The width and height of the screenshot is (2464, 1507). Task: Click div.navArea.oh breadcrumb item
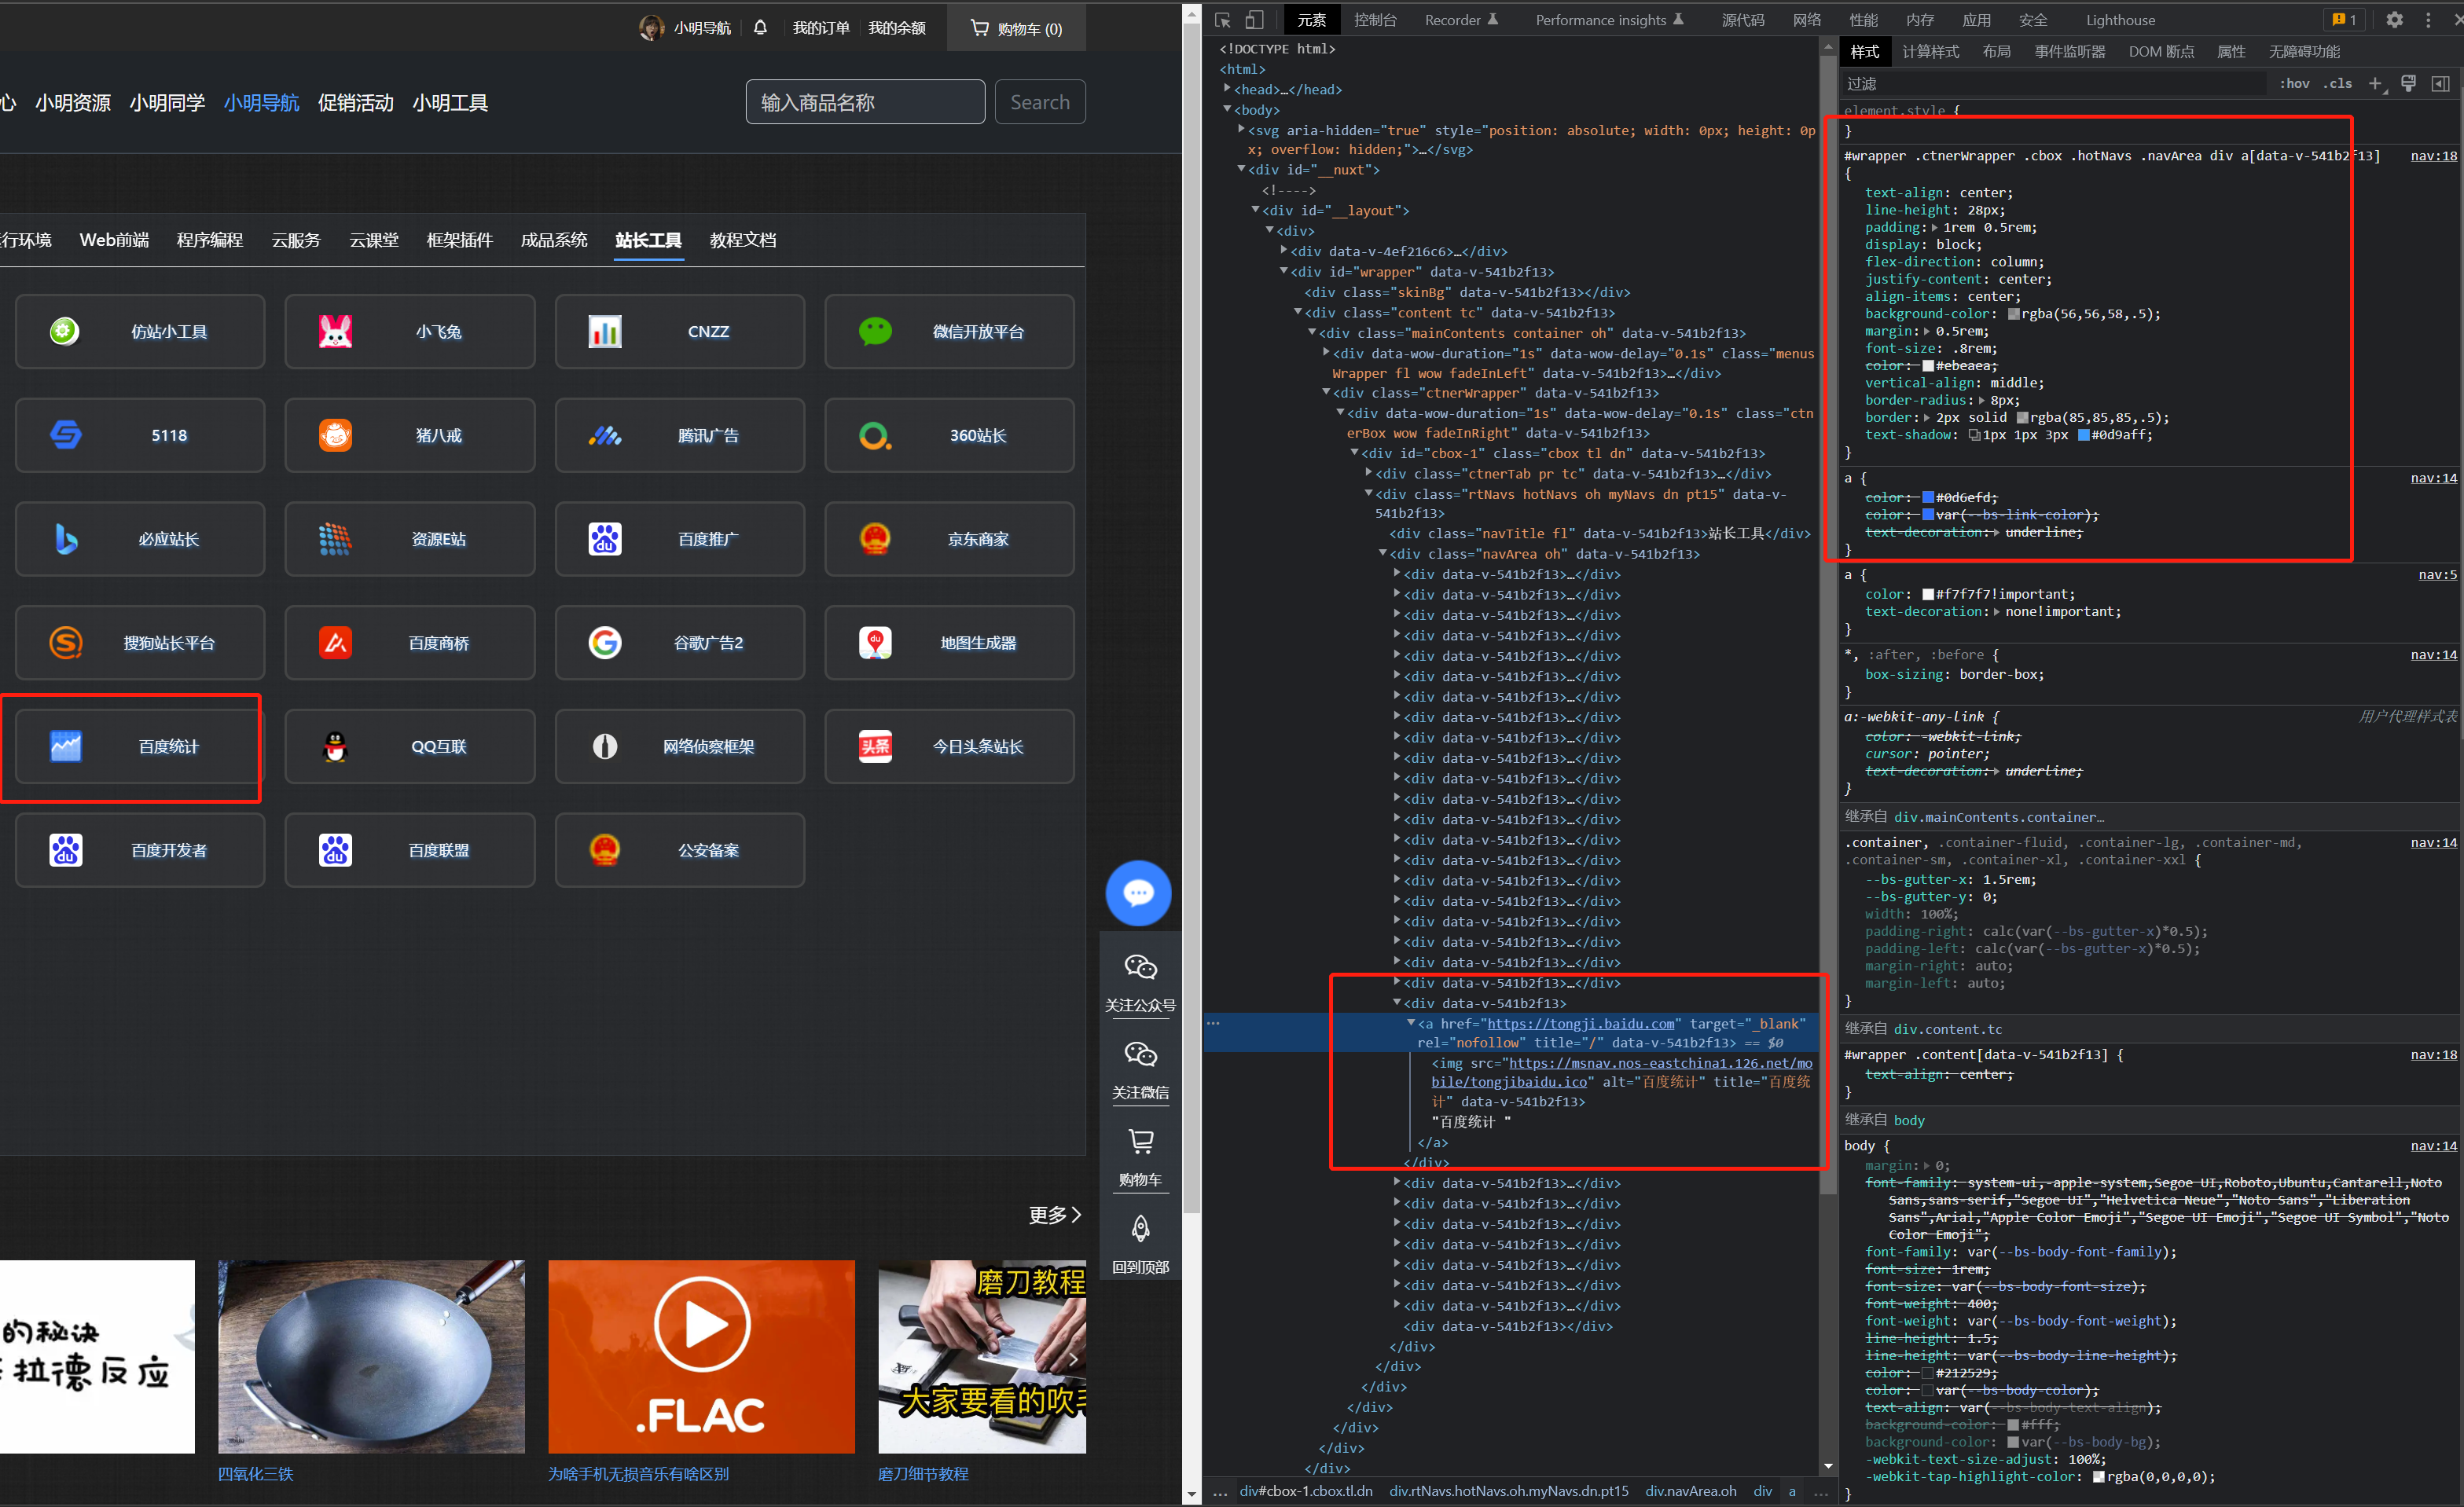1691,1491
